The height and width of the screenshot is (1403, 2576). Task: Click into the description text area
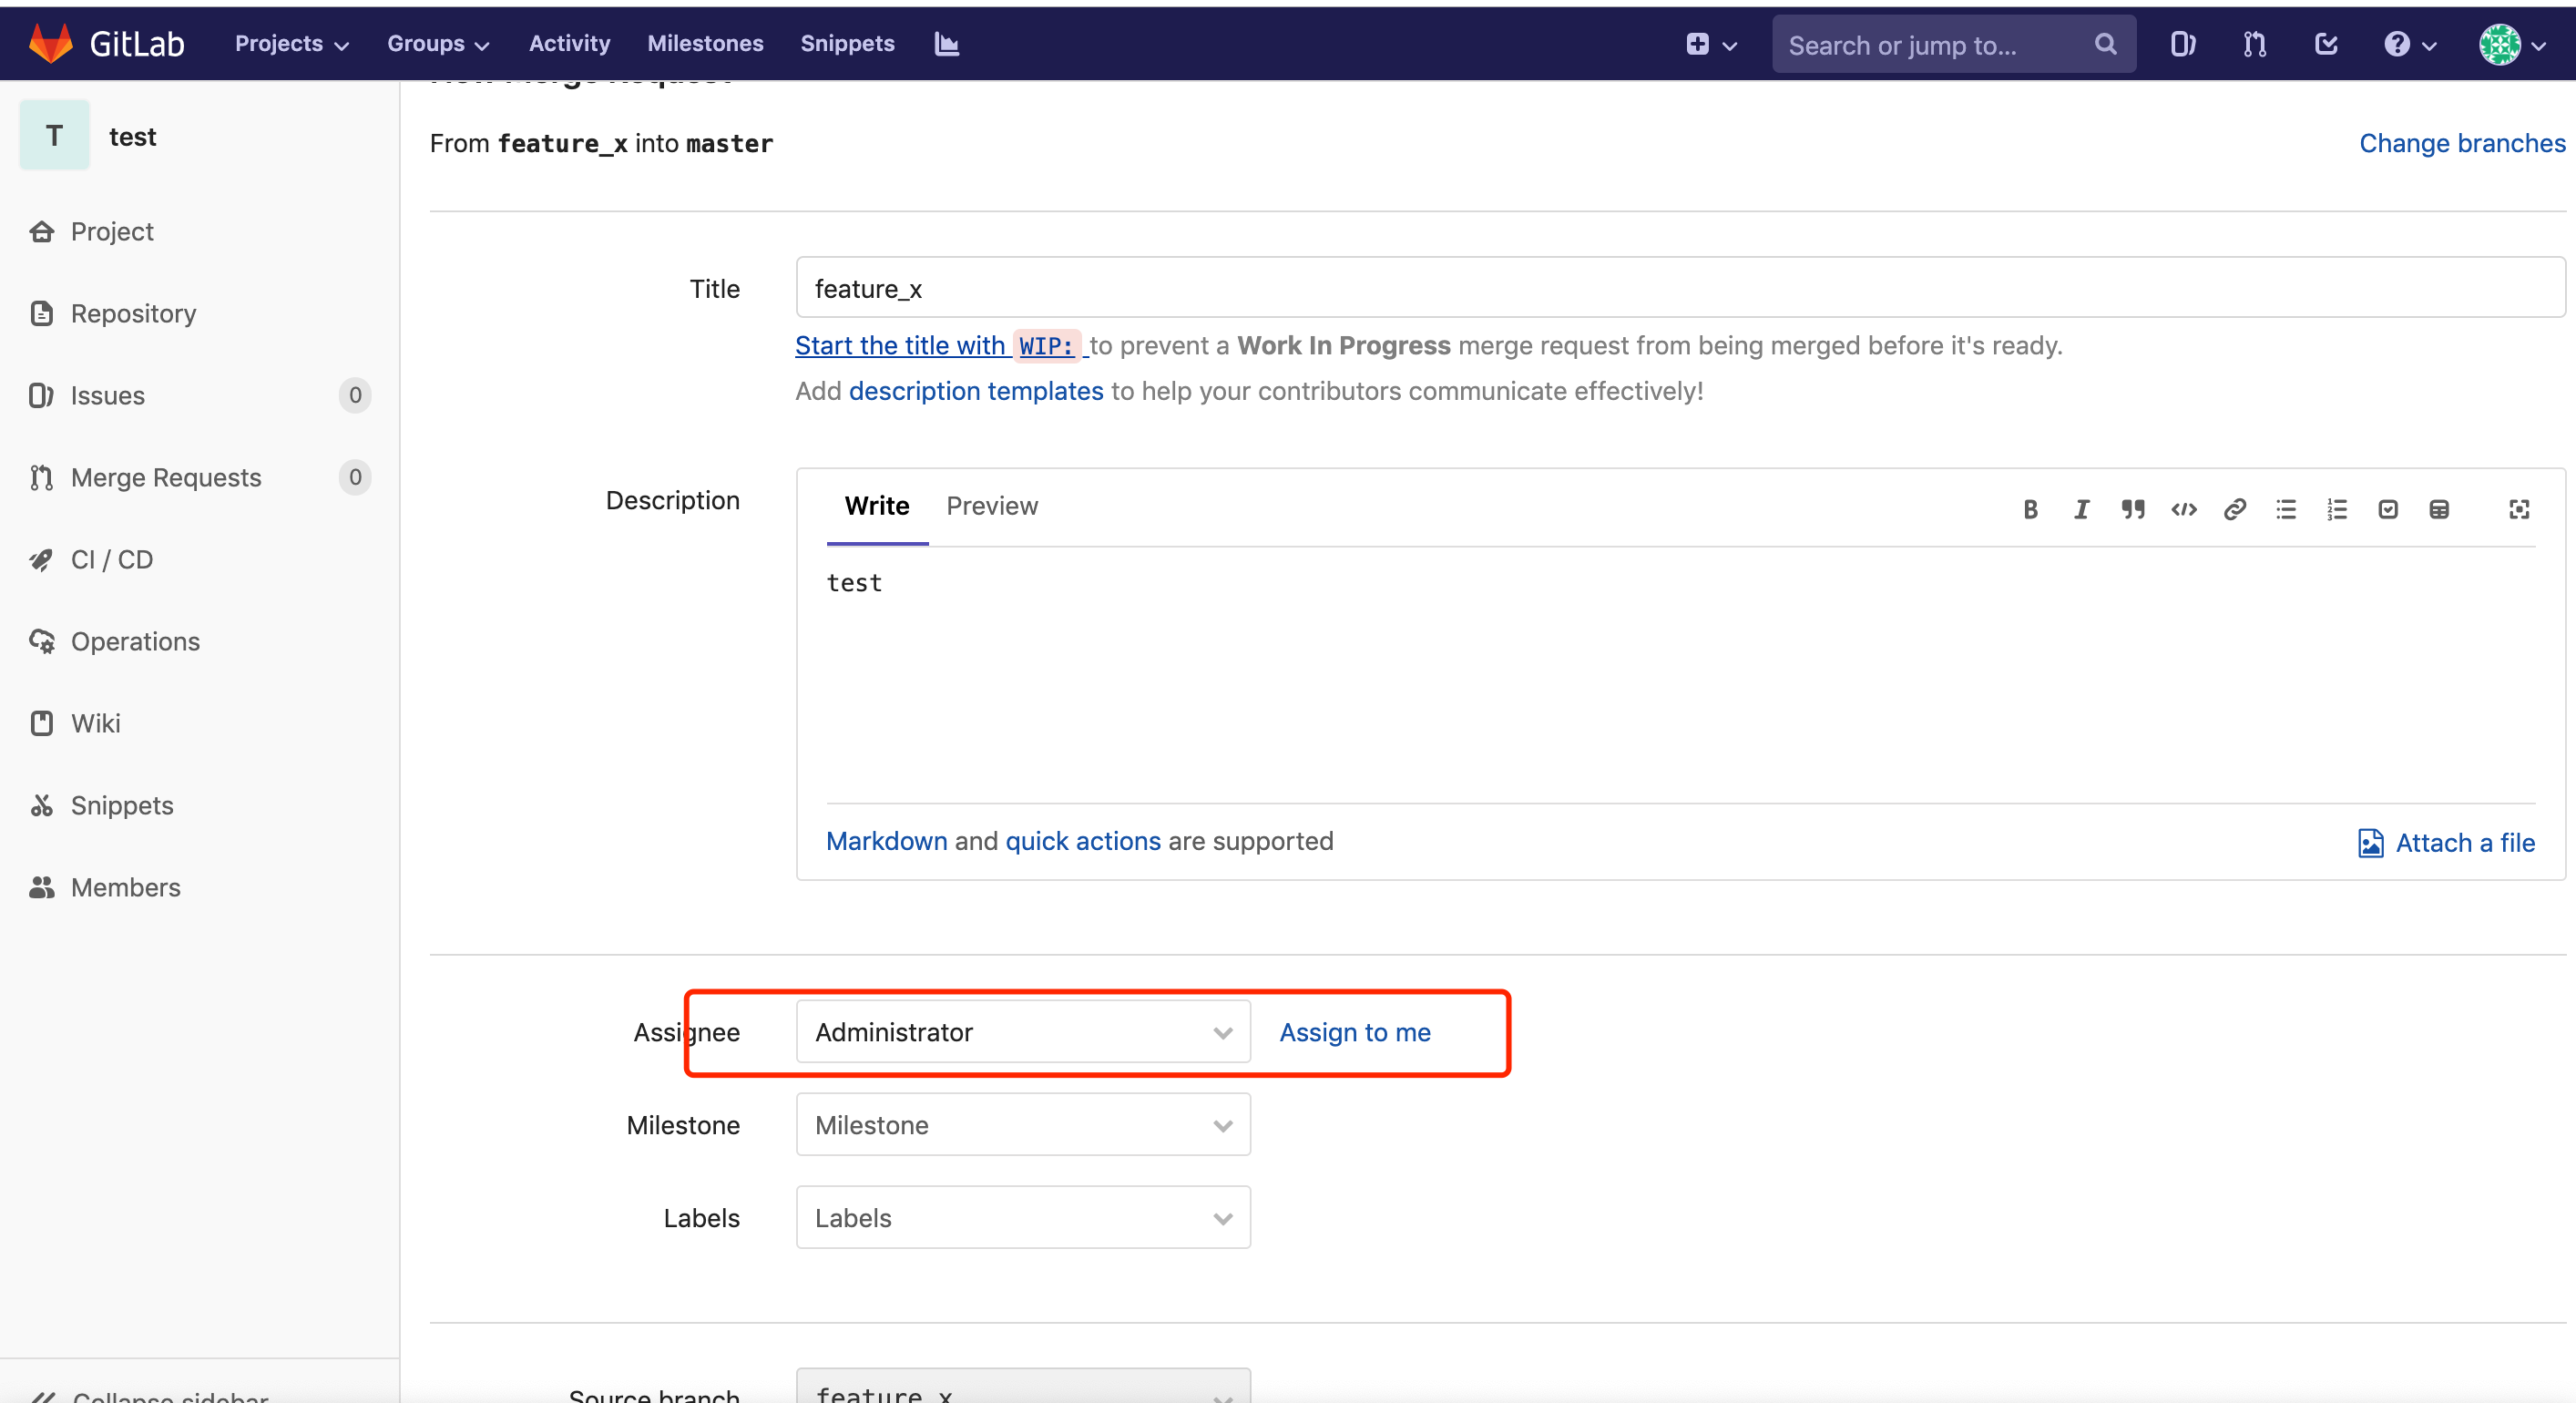pos(1680,675)
